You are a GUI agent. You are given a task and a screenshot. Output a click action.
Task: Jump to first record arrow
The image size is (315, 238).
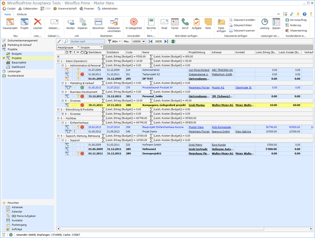(151, 41)
